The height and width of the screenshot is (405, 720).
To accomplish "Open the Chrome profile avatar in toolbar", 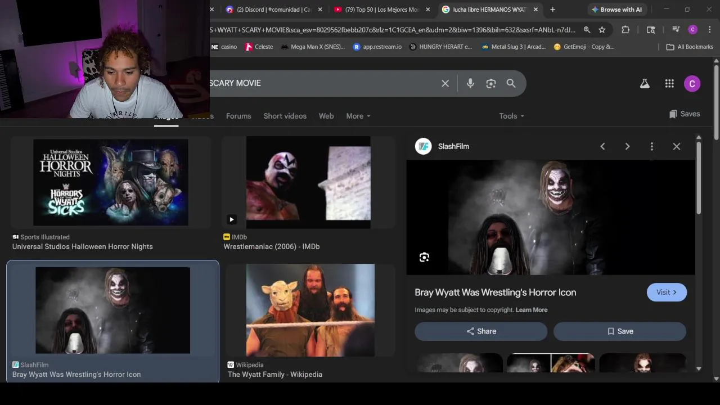I will (693, 30).
